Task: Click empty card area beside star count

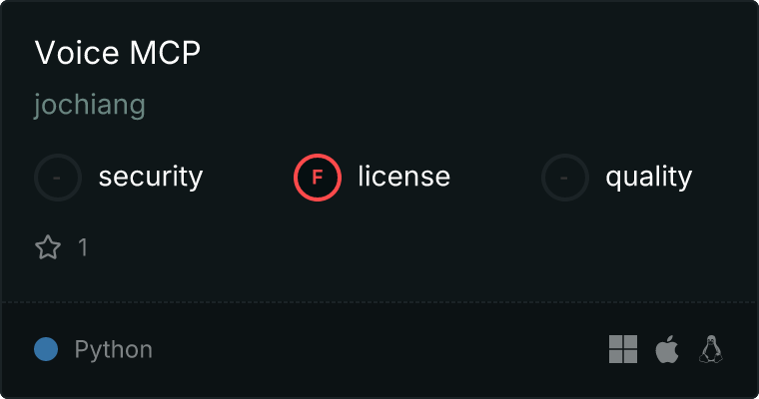Action: 387,247
